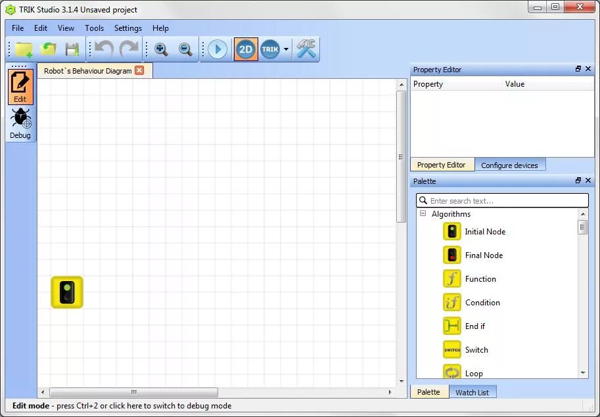600x417 pixels.
Task: Toggle the 2D model view button
Action: click(246, 49)
